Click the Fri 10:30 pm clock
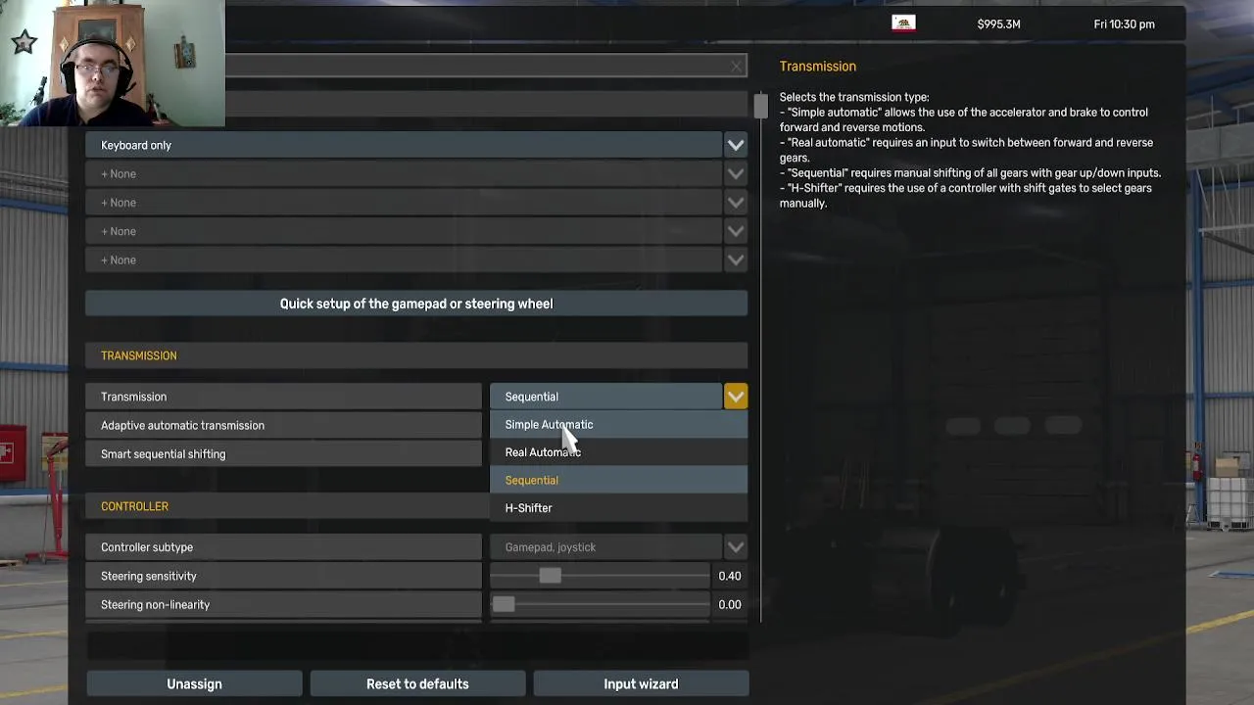This screenshot has height=705, width=1254. click(x=1124, y=24)
